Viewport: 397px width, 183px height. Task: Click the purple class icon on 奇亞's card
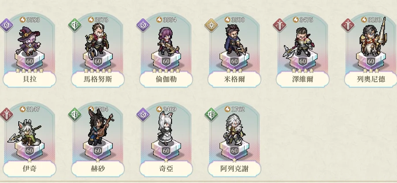[143, 114]
